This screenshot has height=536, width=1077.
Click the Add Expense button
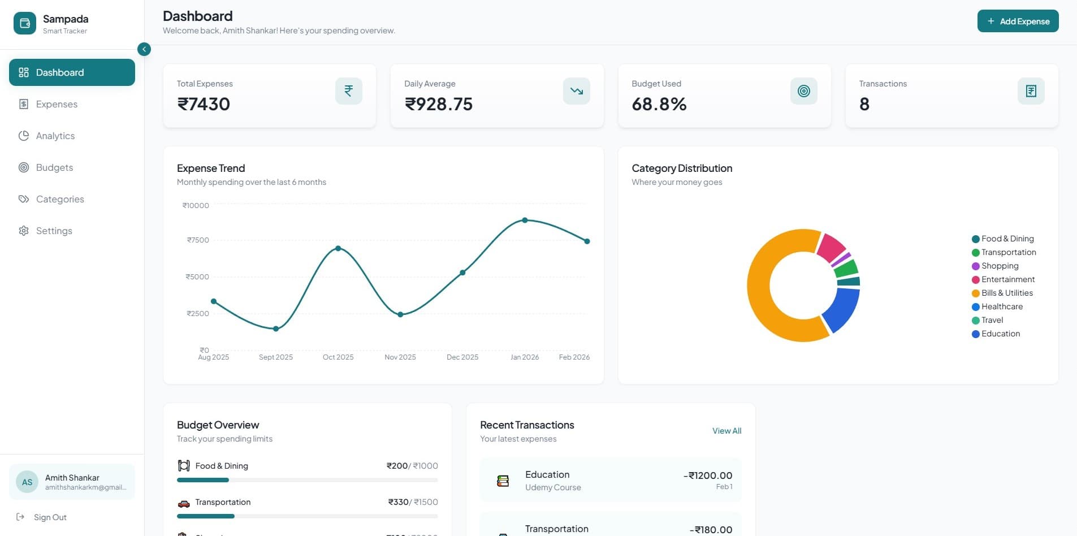coord(1018,21)
